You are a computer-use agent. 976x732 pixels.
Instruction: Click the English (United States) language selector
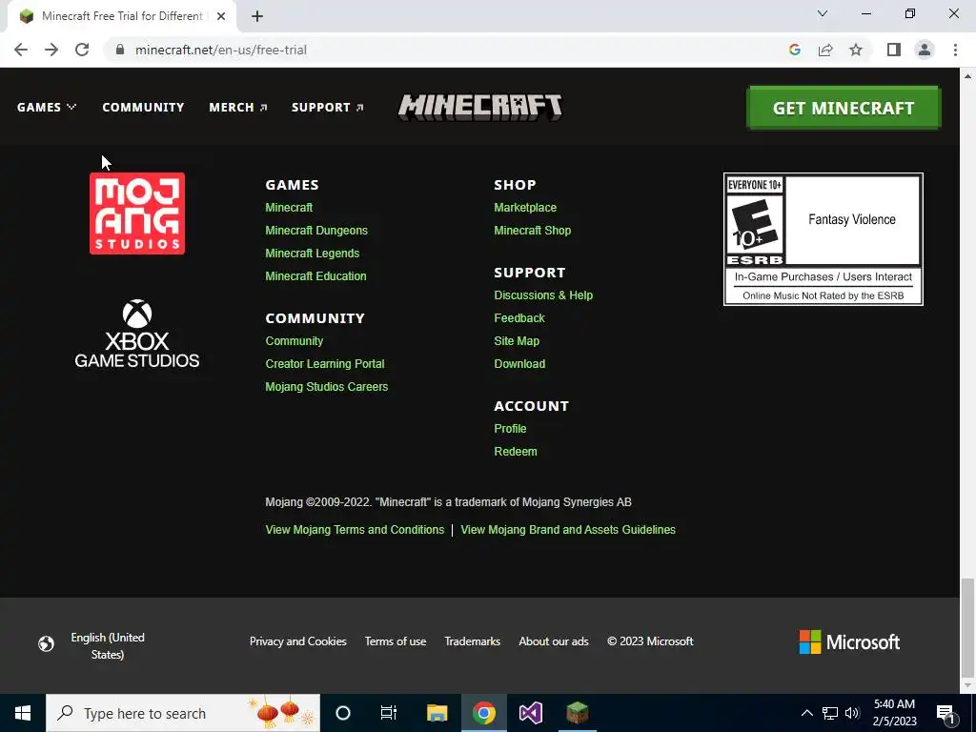[x=108, y=645]
